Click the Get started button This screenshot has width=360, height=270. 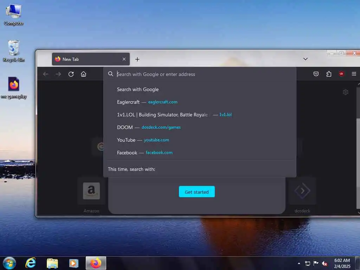[197, 192]
